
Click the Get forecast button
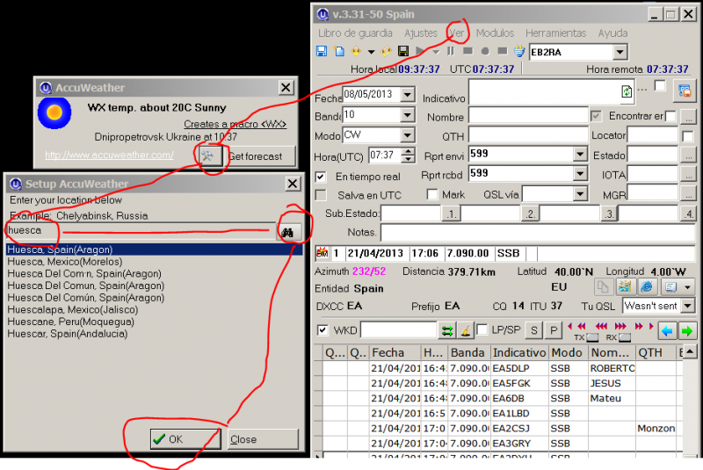tap(255, 156)
